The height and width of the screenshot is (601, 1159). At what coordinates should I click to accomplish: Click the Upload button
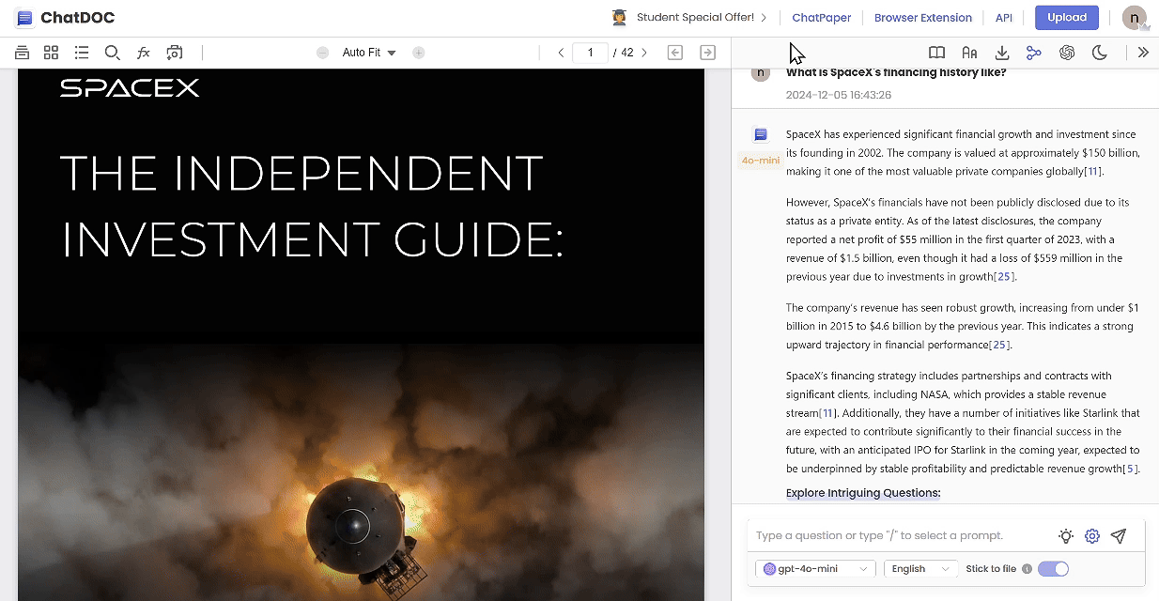click(1066, 17)
